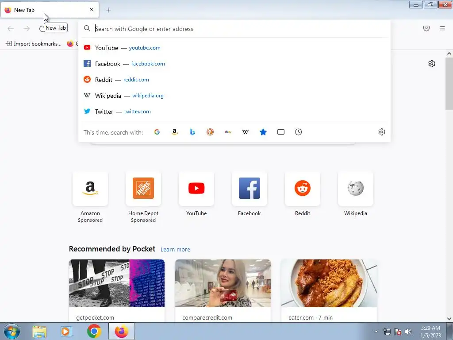Choose Wikipedia suggestion in address dropdown
Screen dimensions: 453x340
[234, 96]
